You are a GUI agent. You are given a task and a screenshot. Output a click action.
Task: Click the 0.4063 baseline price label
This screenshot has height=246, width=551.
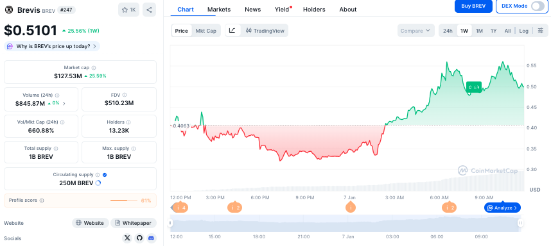(x=181, y=126)
